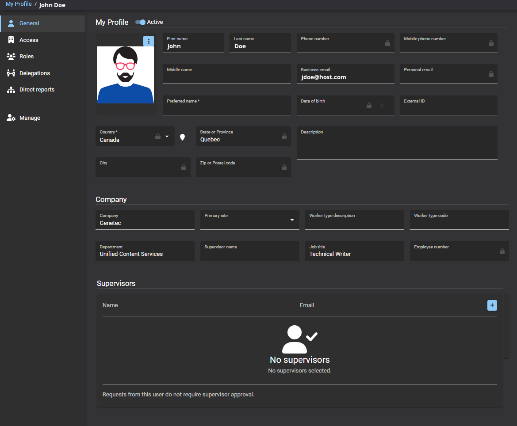Click the Worker type code field
Screen dimensions: 517x426
pos(460,220)
